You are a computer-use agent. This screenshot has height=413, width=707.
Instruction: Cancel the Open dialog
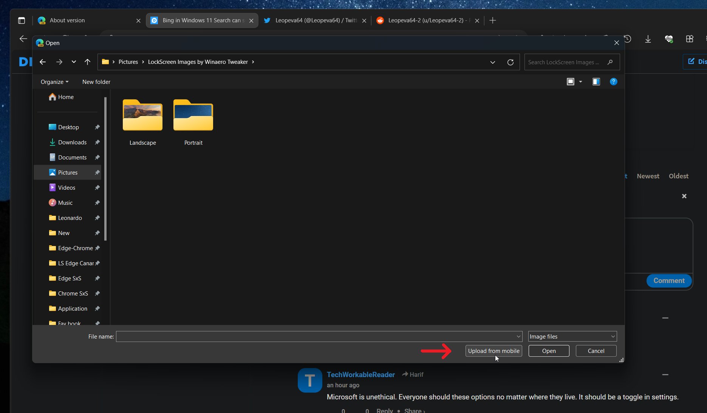pos(596,351)
